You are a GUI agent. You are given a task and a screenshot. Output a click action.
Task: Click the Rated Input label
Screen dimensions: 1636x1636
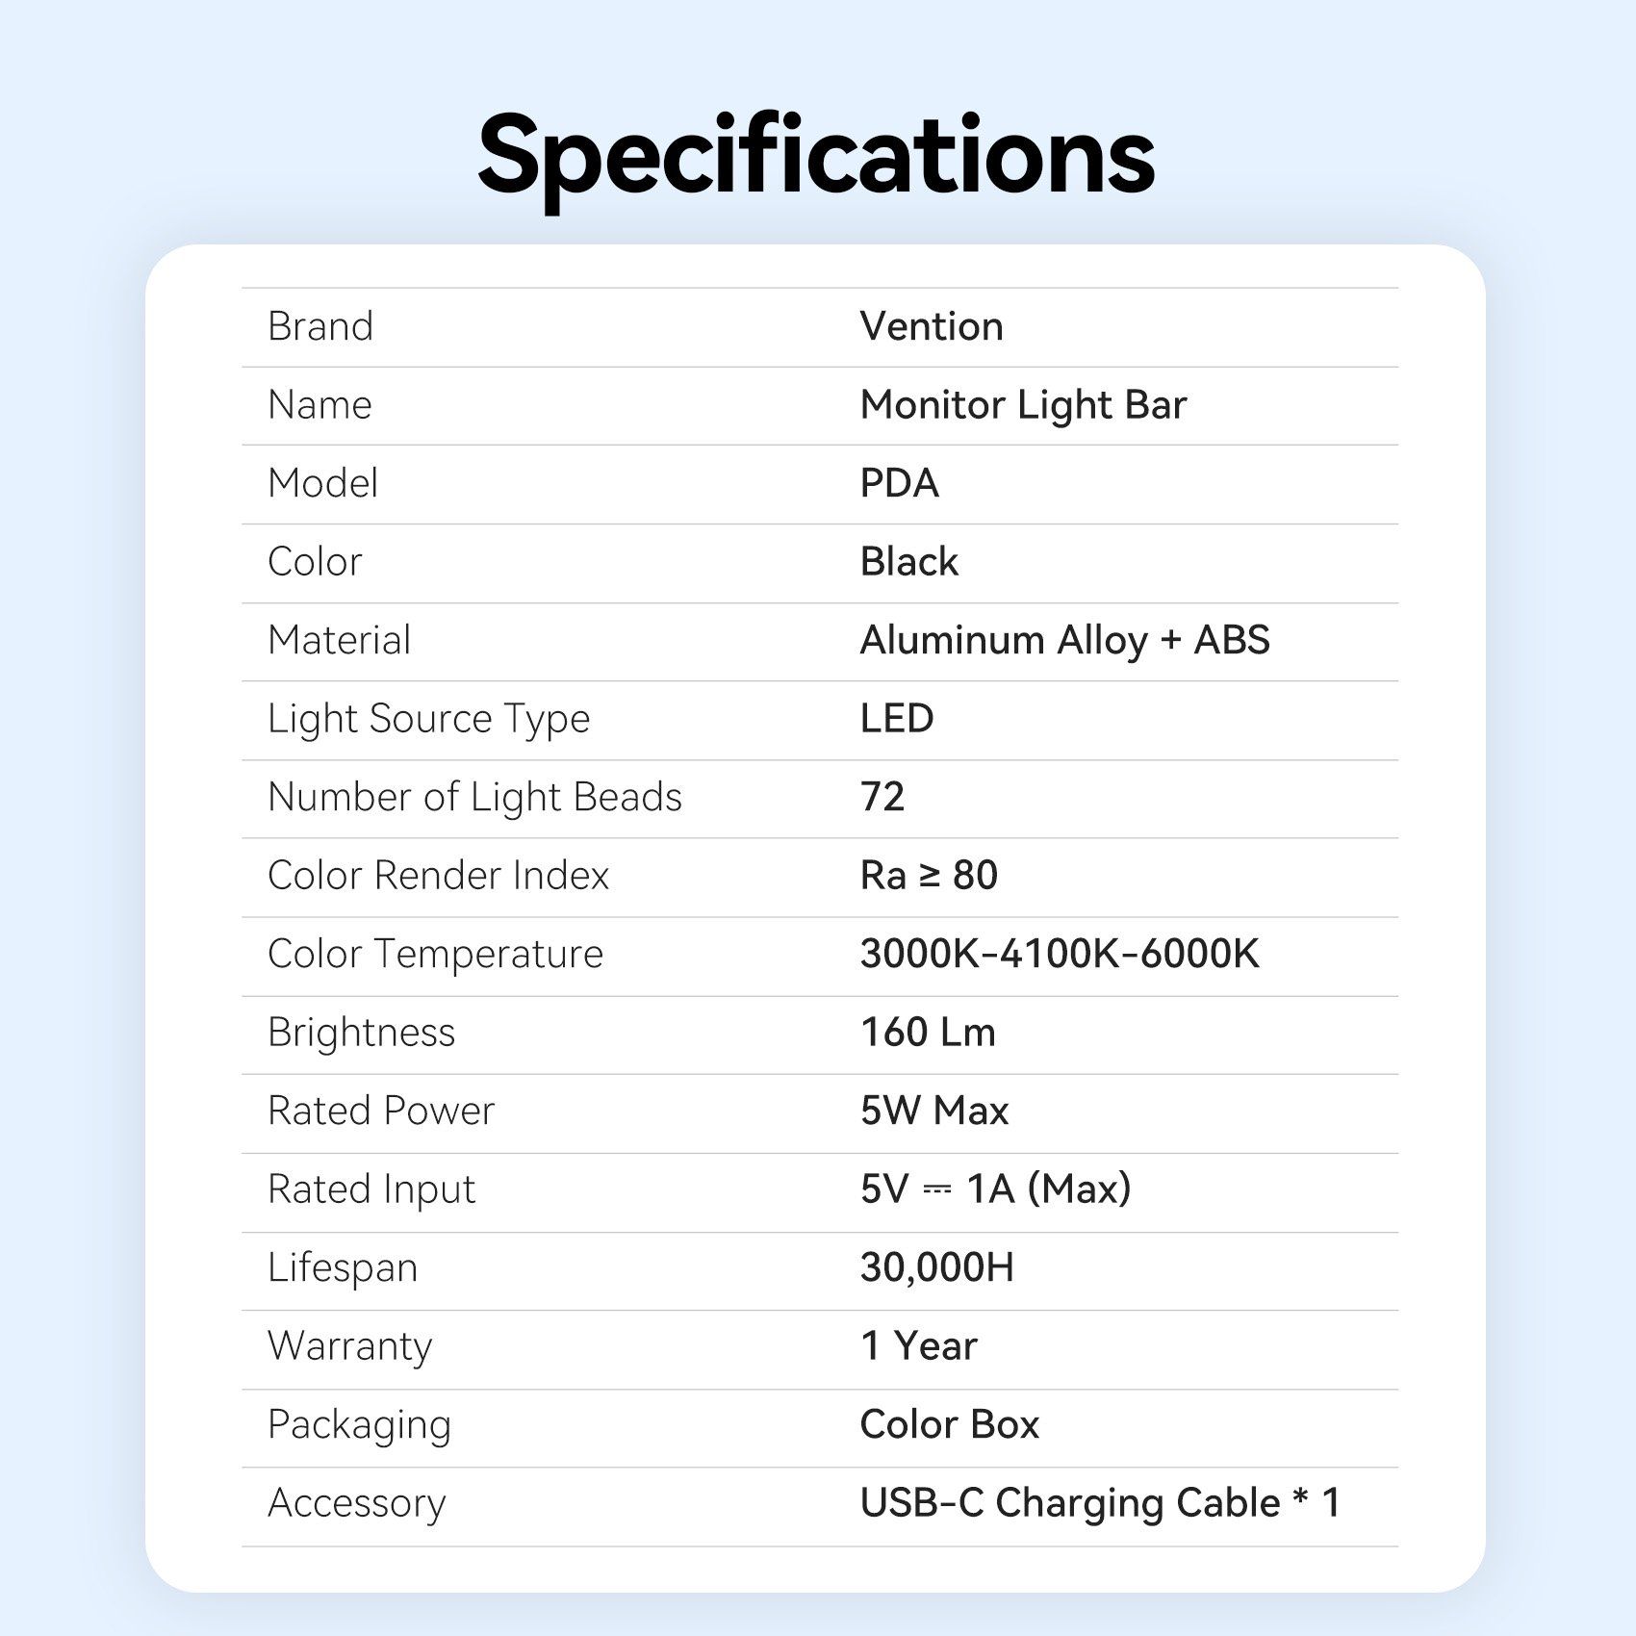tap(371, 1189)
